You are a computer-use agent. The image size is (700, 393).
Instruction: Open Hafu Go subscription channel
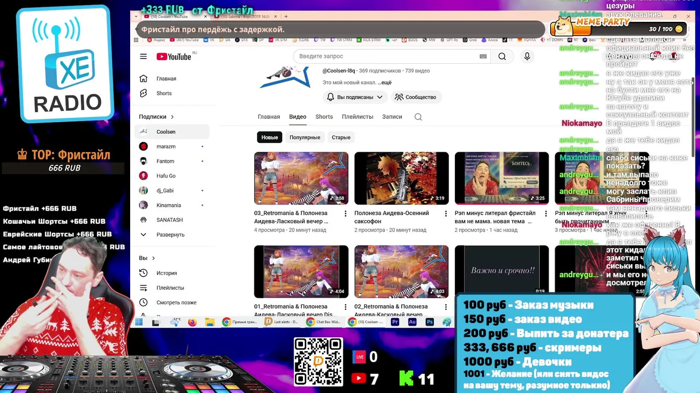172,176
